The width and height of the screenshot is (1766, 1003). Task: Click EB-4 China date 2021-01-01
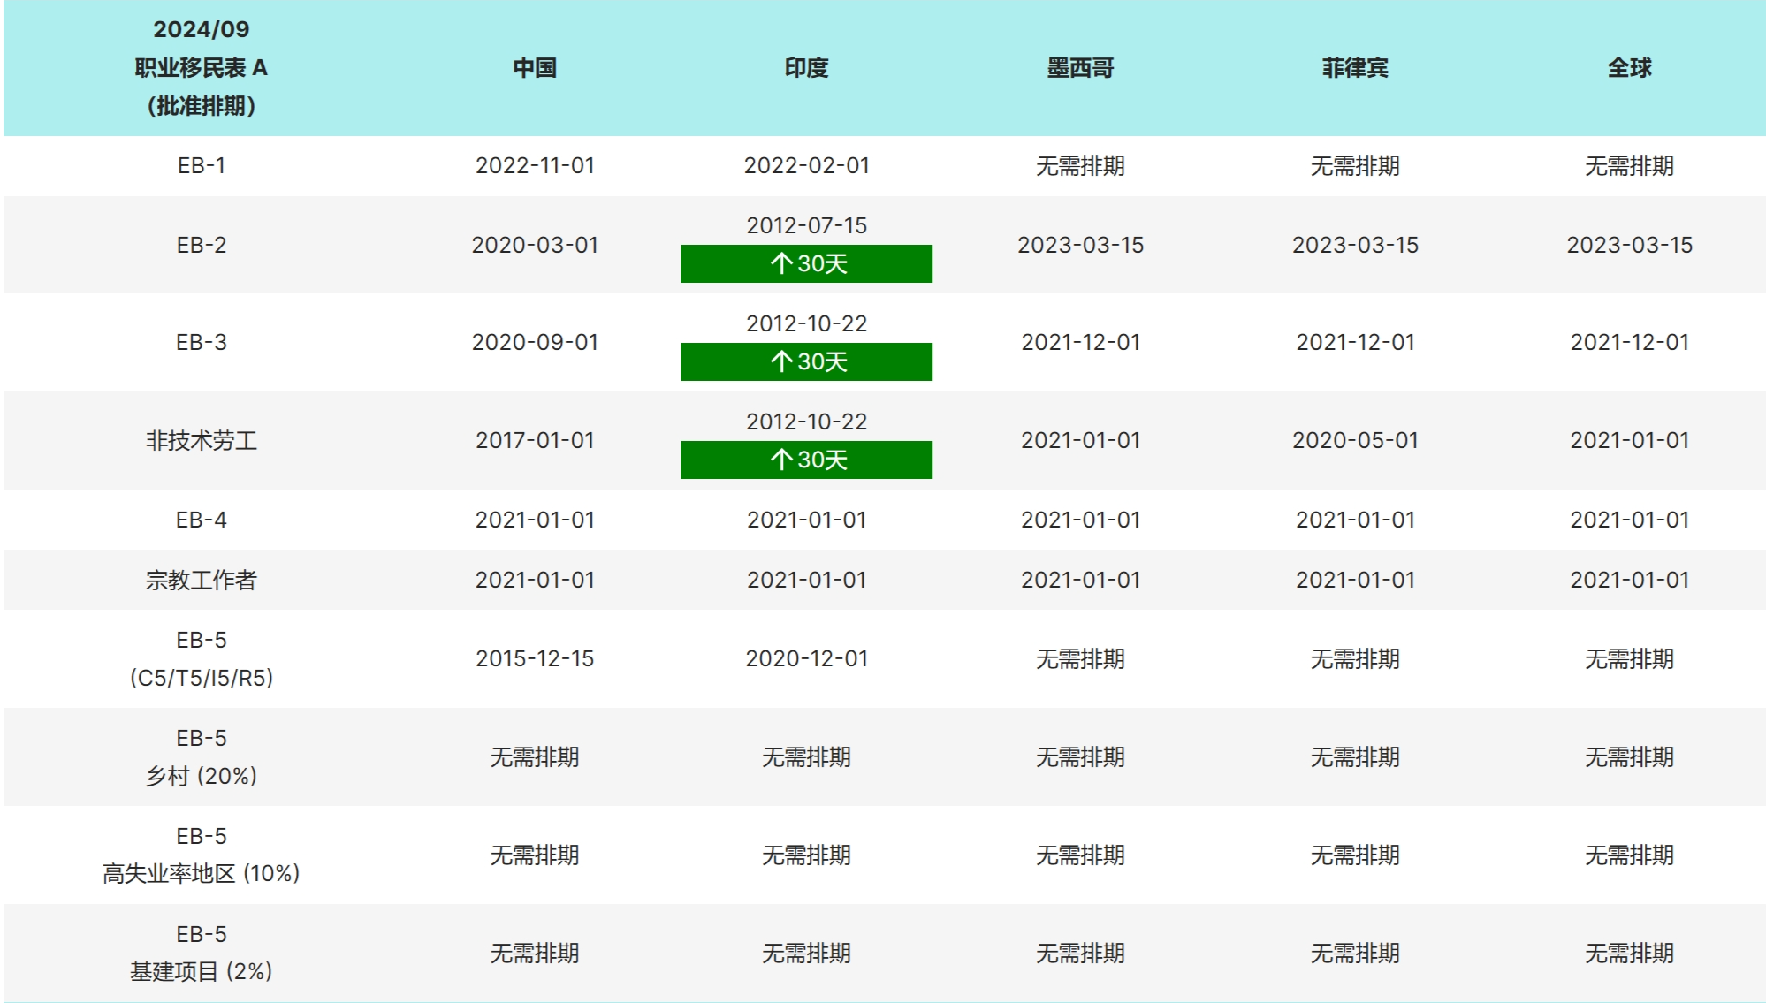pyautogui.click(x=535, y=520)
